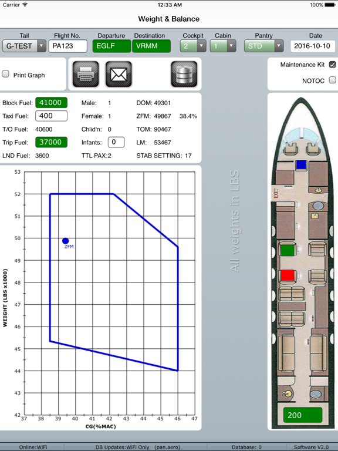Tap the battery indicator icon
This screenshot has height=451, width=338.
point(330,5)
